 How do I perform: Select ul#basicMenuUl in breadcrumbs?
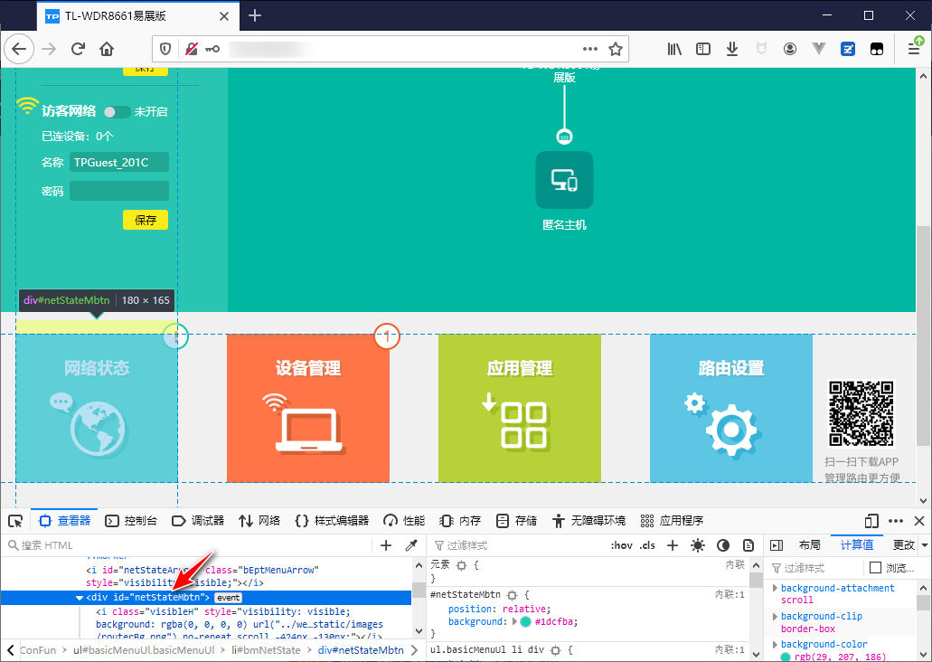coord(144,650)
